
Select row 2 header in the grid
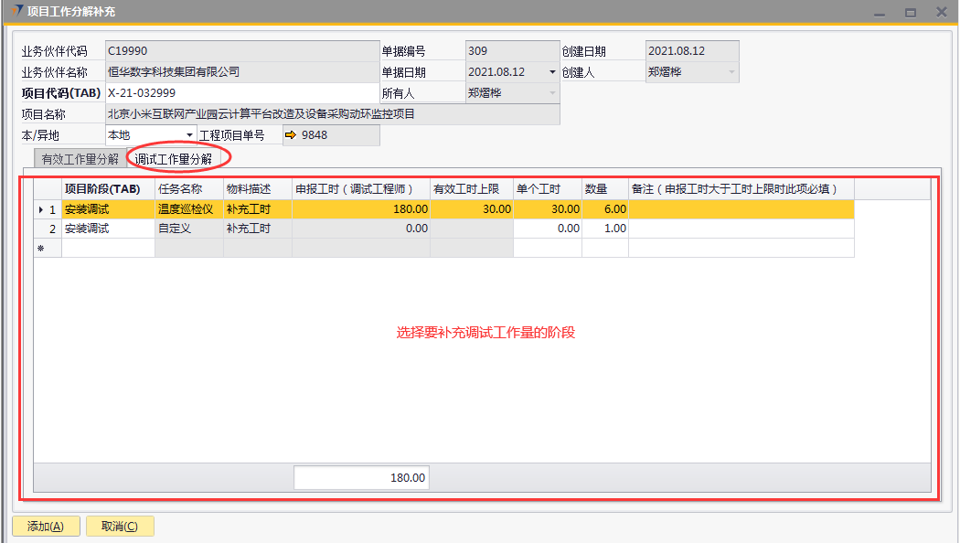pyautogui.click(x=48, y=229)
